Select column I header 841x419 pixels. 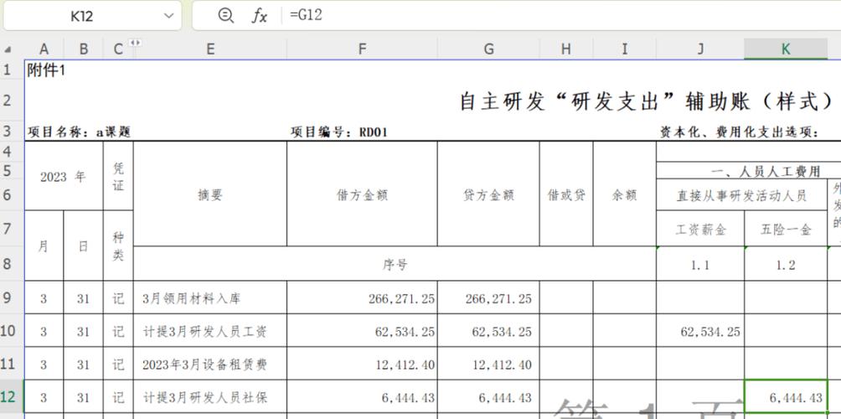(x=625, y=49)
